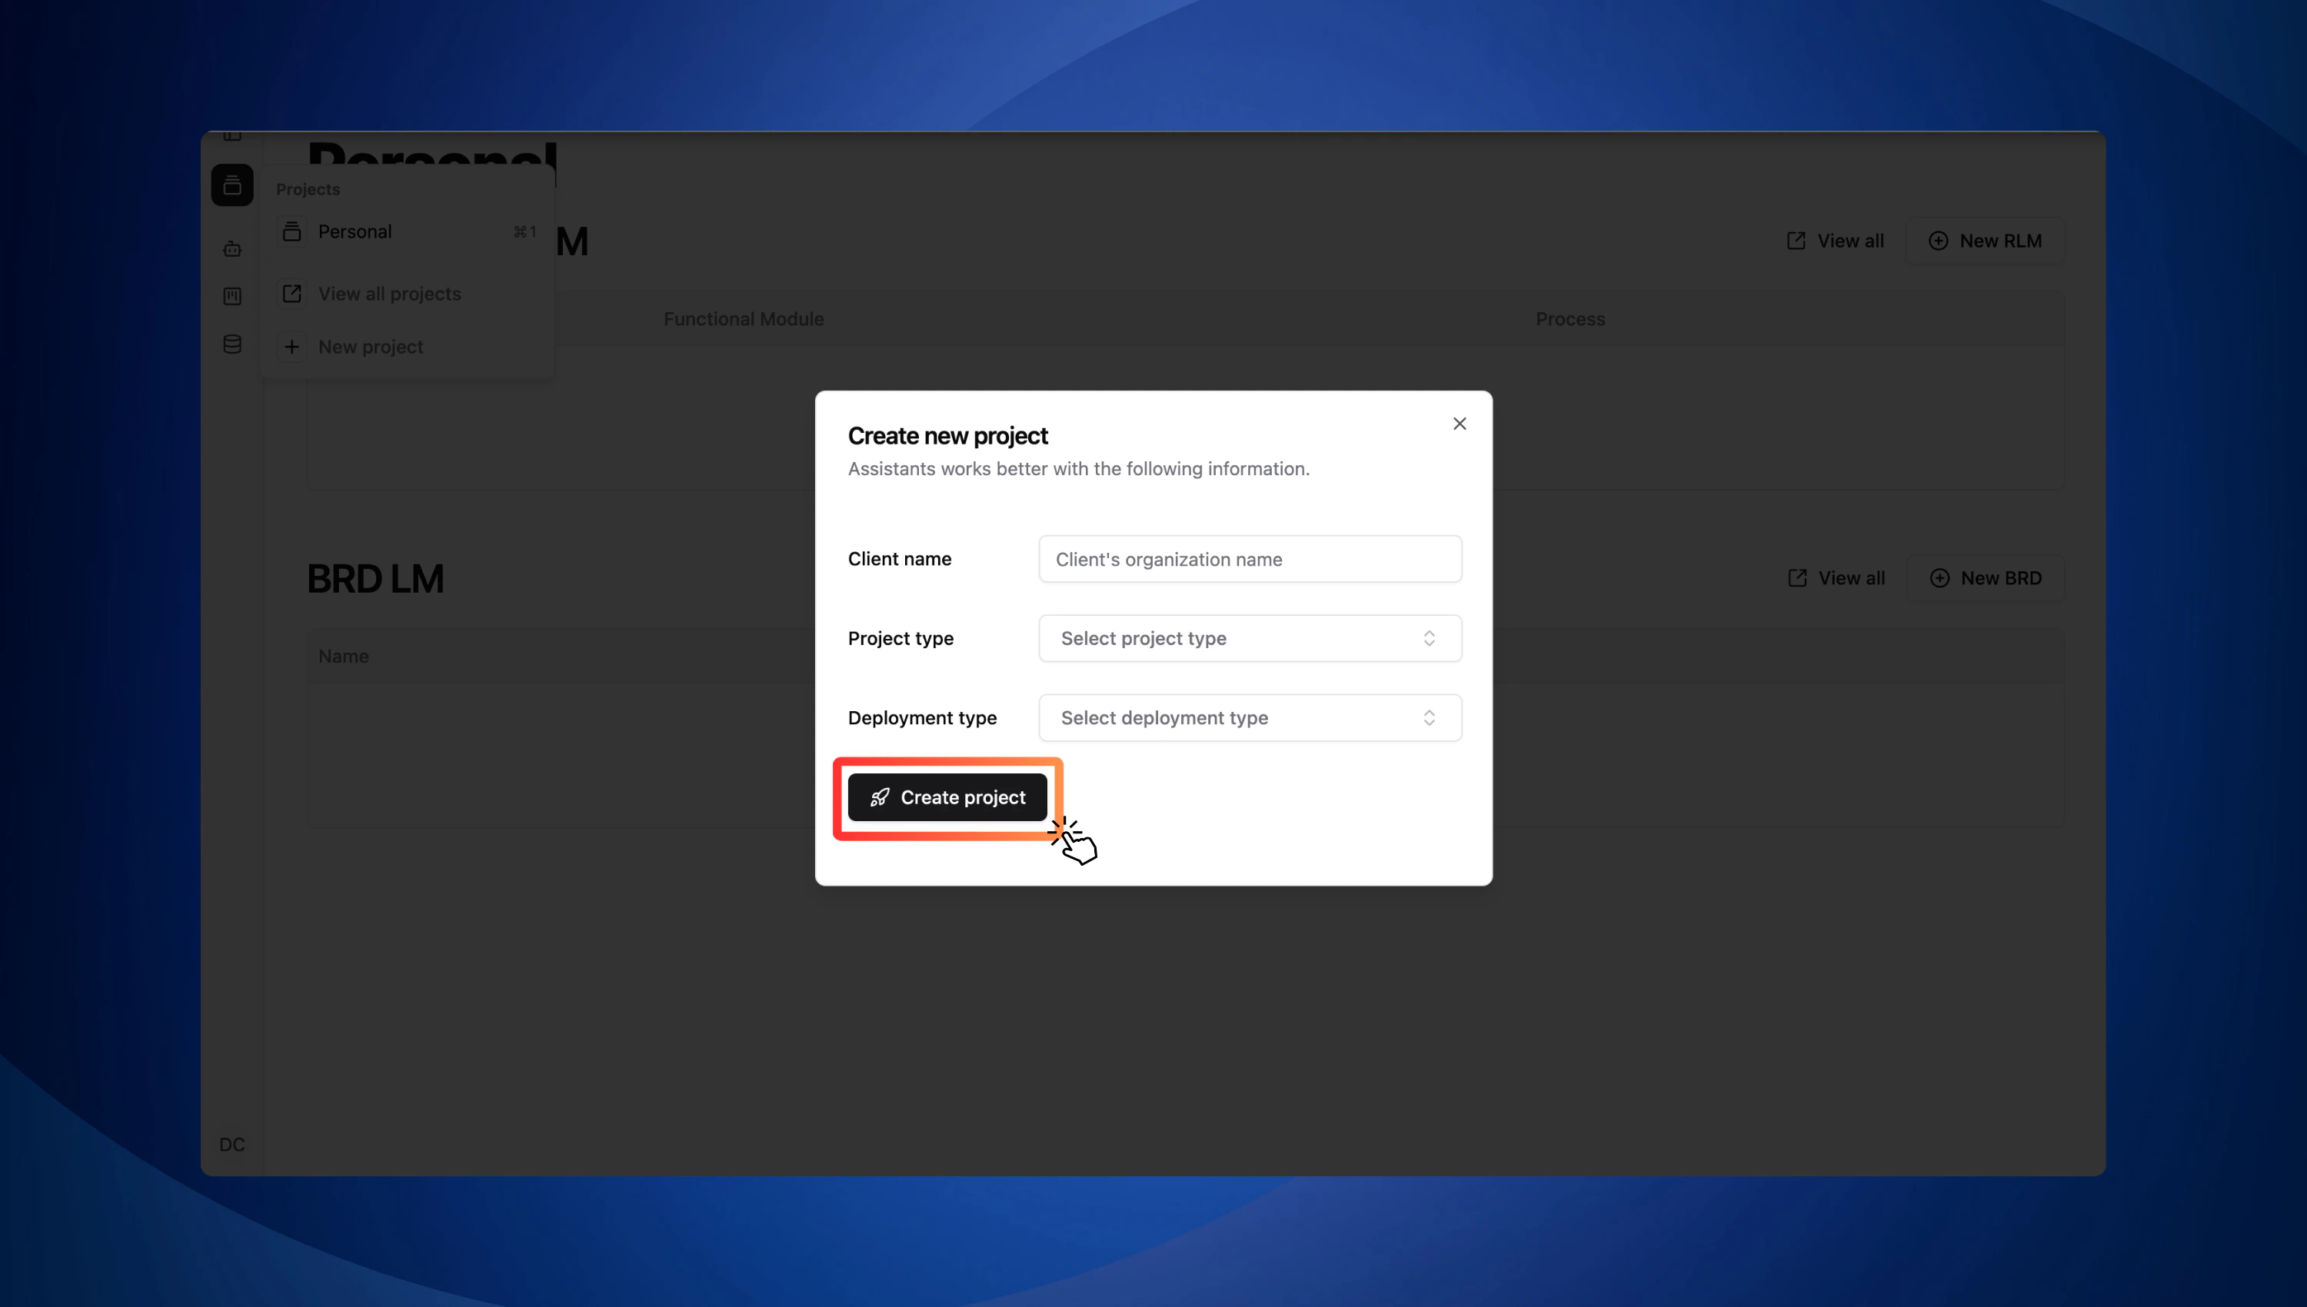Choose View all projects menu entry

pos(388,294)
